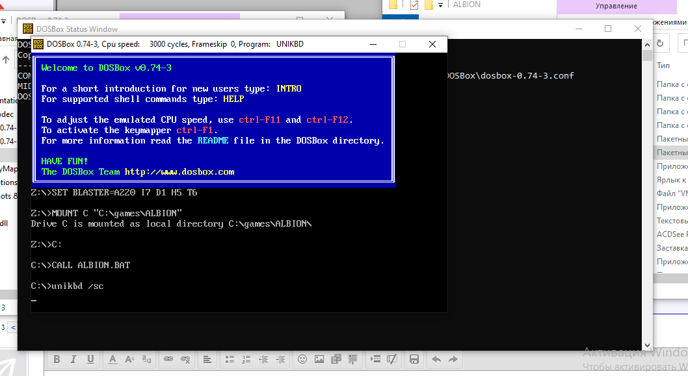
Task: Click the Bold formatting icon
Action: point(57,359)
